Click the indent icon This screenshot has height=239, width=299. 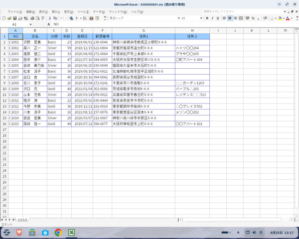coord(265,18)
